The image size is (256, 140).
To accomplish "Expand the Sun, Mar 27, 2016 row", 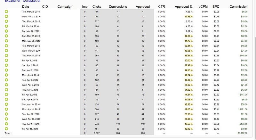I will click(7, 36).
